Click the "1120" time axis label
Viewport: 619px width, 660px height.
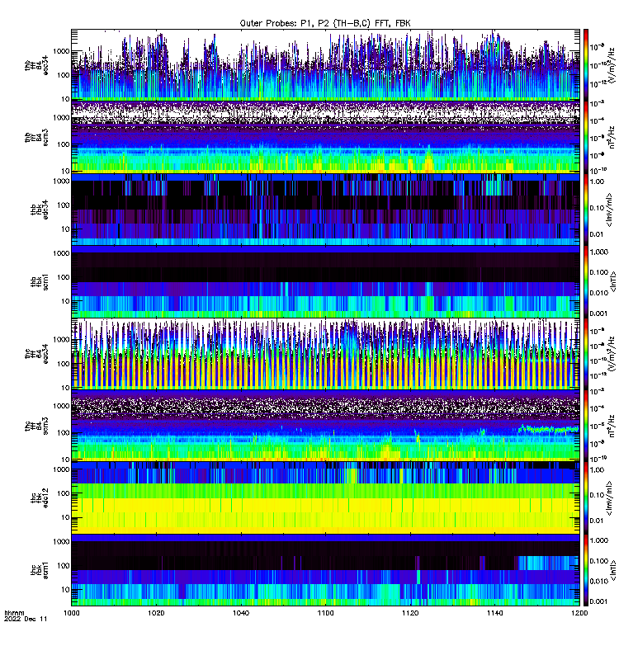pos(410,613)
